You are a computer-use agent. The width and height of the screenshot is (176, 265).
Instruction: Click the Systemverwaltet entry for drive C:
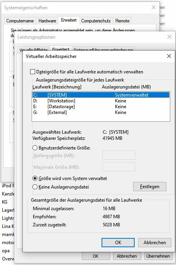(x=132, y=95)
